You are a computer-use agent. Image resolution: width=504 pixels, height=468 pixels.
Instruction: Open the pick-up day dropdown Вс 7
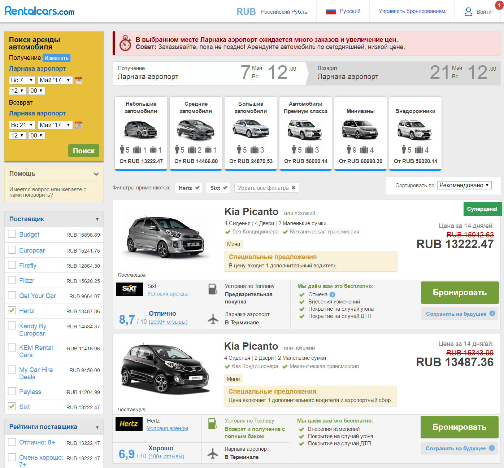tap(22, 80)
